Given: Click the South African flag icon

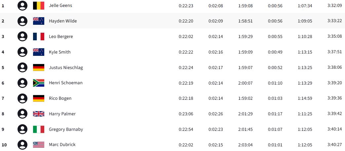Looking at the screenshot, I should click(39, 83).
